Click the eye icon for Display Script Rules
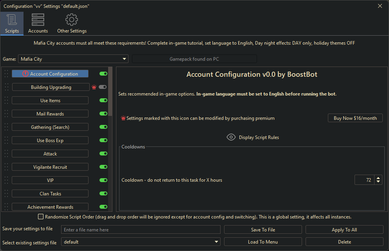 point(231,137)
